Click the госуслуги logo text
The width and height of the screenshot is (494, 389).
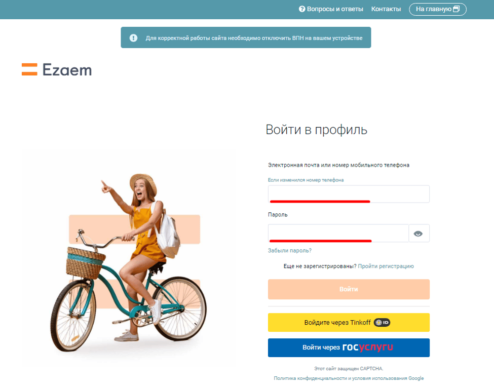(x=367, y=347)
